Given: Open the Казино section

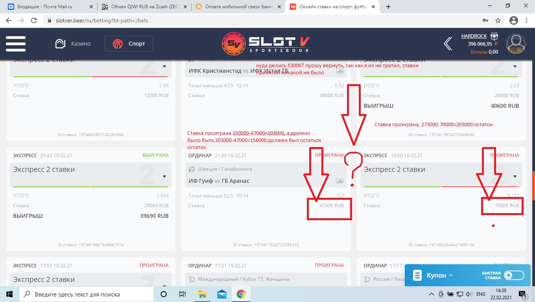Looking at the screenshot, I should point(73,44).
